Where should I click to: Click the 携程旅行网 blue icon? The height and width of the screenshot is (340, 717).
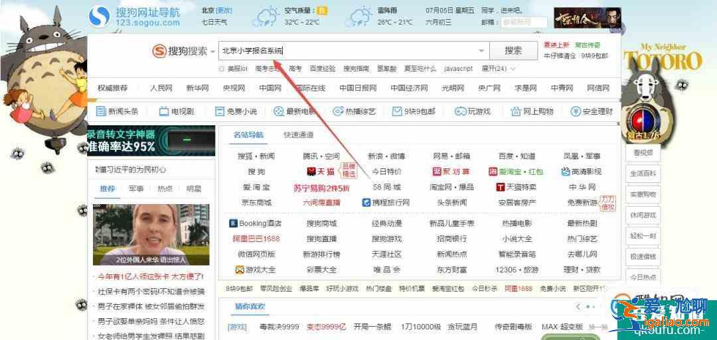tap(366, 202)
